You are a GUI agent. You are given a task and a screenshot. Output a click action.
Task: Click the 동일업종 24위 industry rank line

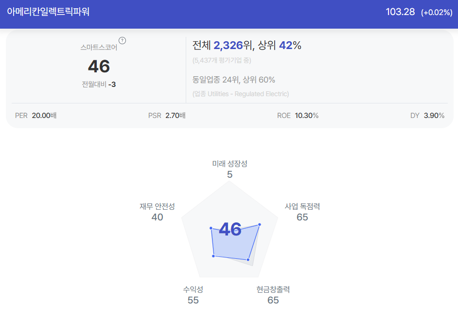234,80
